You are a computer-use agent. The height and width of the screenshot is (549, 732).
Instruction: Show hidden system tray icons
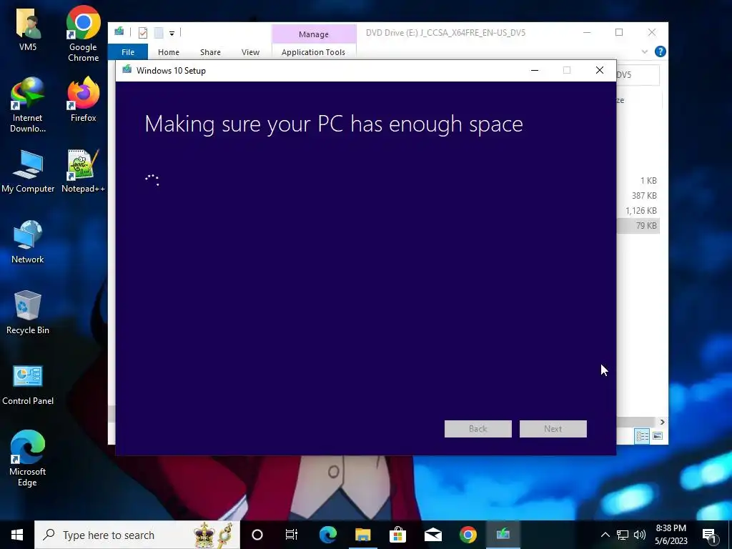coord(605,535)
